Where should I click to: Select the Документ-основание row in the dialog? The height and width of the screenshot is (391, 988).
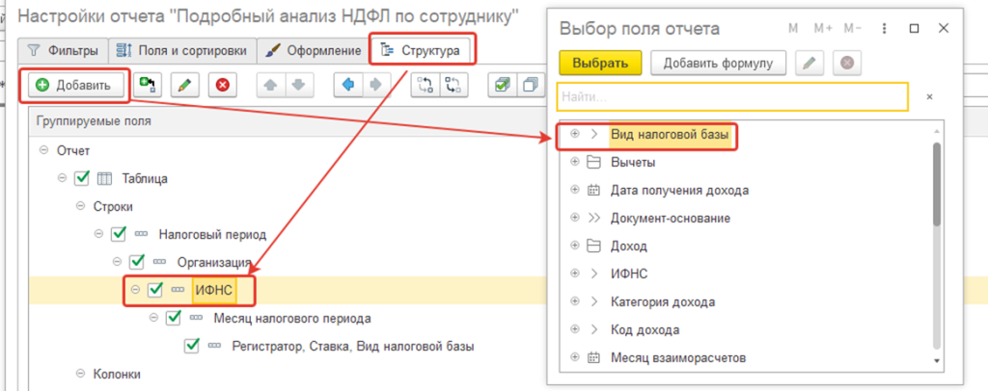pos(744,218)
